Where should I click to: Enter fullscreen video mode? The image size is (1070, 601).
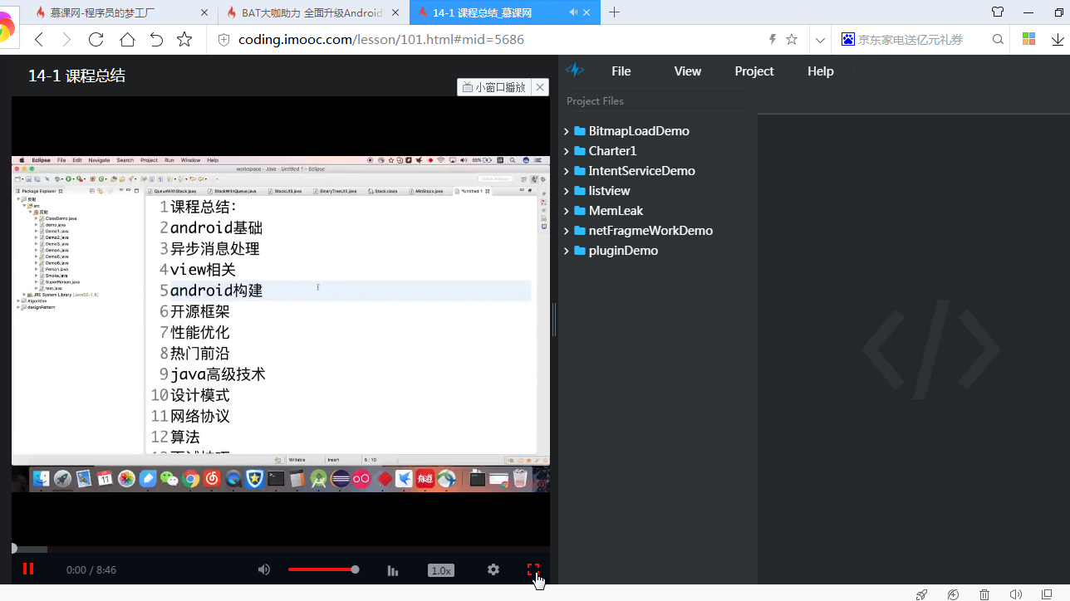[x=533, y=569]
